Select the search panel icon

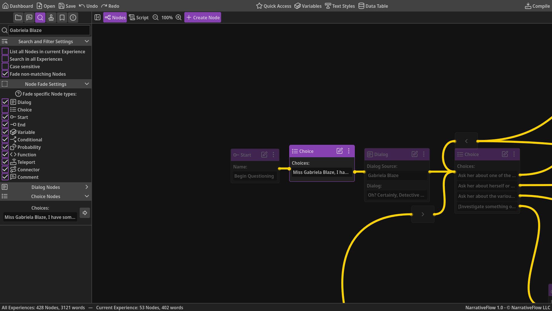[40, 18]
